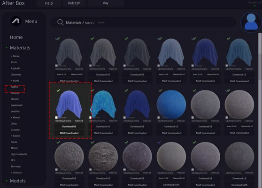Click the green checkmark above Fabric18
Image resolution: width=262 pixels, height=188 pixels.
pos(58,90)
